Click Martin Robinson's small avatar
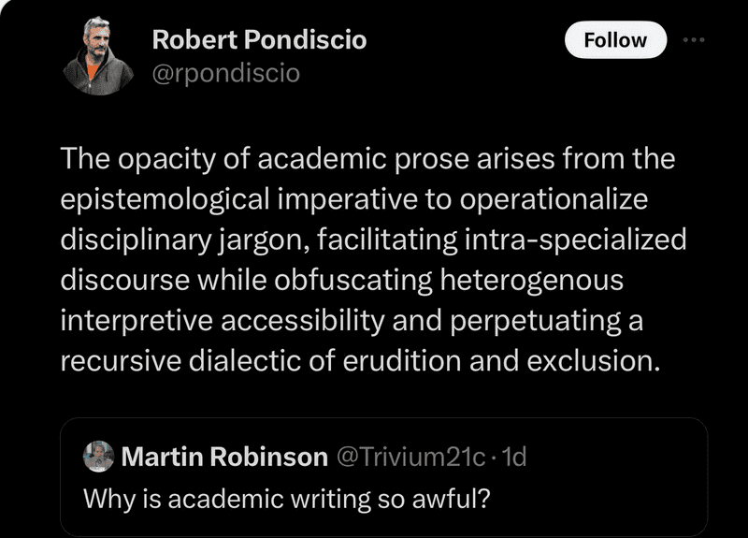The height and width of the screenshot is (538, 748). pyautogui.click(x=98, y=456)
